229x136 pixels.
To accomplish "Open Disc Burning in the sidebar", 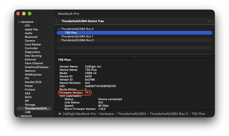I will [x=33, y=56].
